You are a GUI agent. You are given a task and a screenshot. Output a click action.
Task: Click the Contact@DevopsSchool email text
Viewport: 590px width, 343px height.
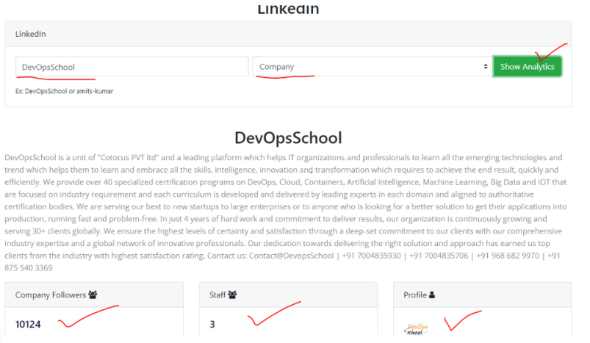pos(291,256)
